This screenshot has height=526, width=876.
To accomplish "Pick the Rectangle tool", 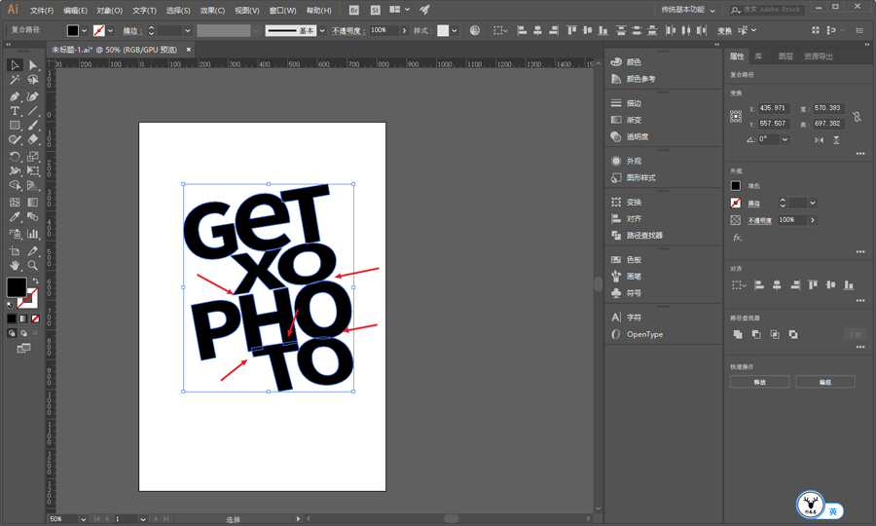I will coord(15,126).
